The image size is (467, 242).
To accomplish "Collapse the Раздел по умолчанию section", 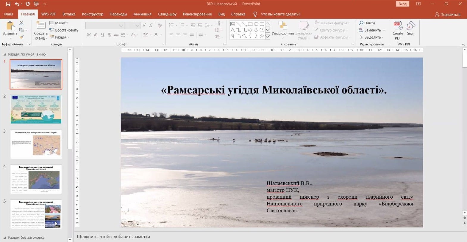I will point(5,54).
